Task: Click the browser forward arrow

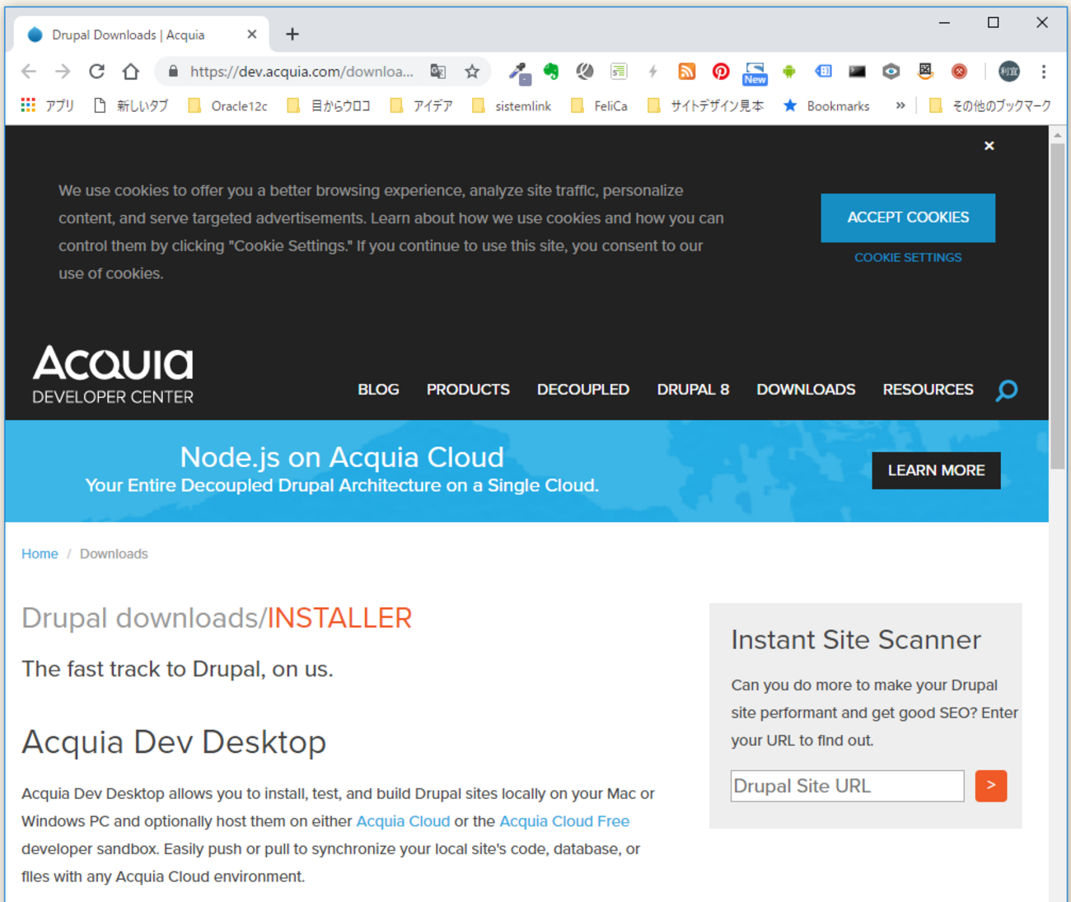Action: tap(63, 72)
